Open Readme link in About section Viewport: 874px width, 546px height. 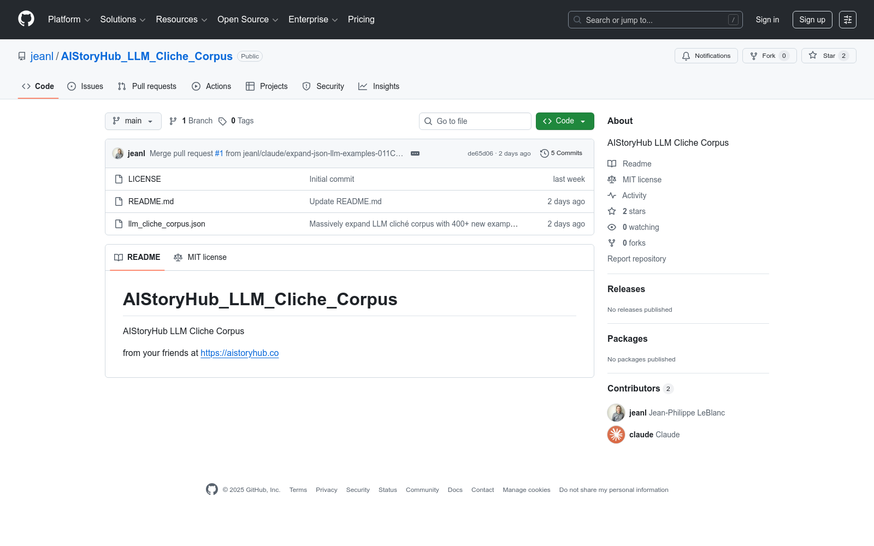pos(629,164)
